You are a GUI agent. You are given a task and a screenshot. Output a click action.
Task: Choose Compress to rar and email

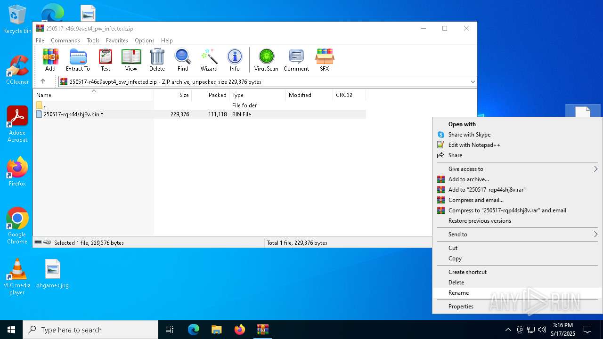pyautogui.click(x=517, y=210)
